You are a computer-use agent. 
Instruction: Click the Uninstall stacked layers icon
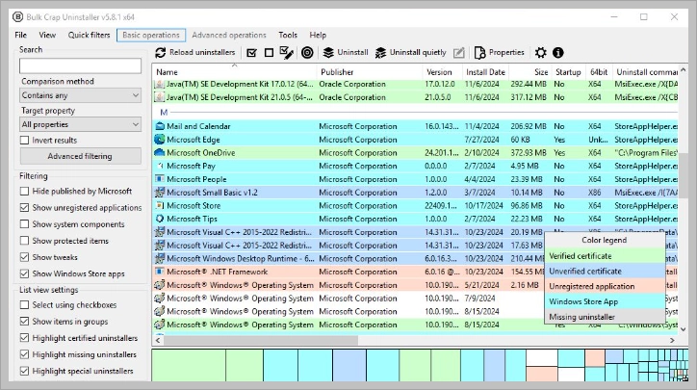click(x=328, y=52)
